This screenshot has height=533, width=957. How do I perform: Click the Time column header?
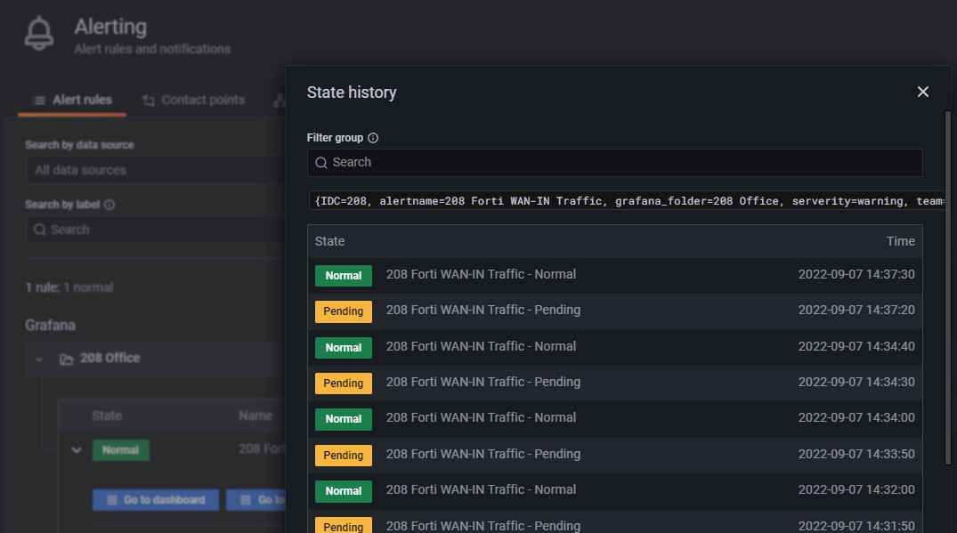click(x=900, y=241)
